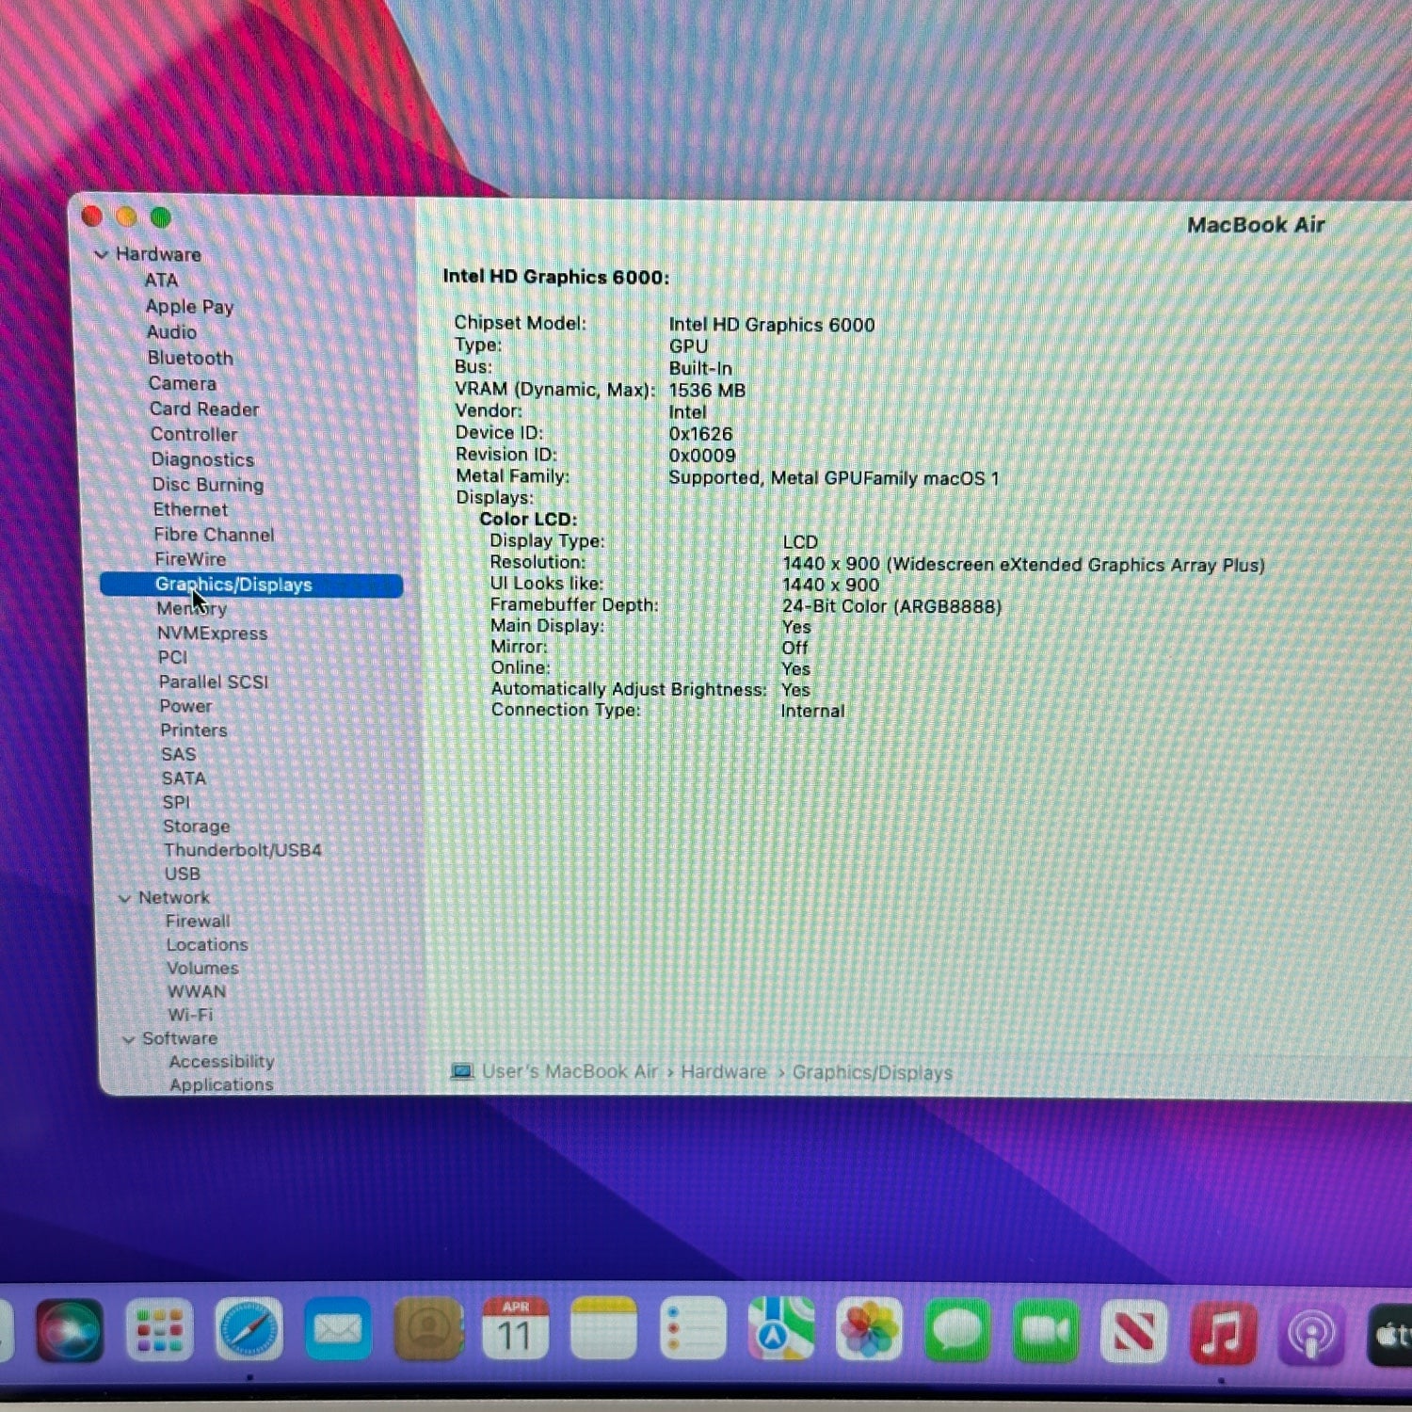1412x1412 pixels.
Task: Open Siri from the Dock
Action: pyautogui.click(x=70, y=1330)
